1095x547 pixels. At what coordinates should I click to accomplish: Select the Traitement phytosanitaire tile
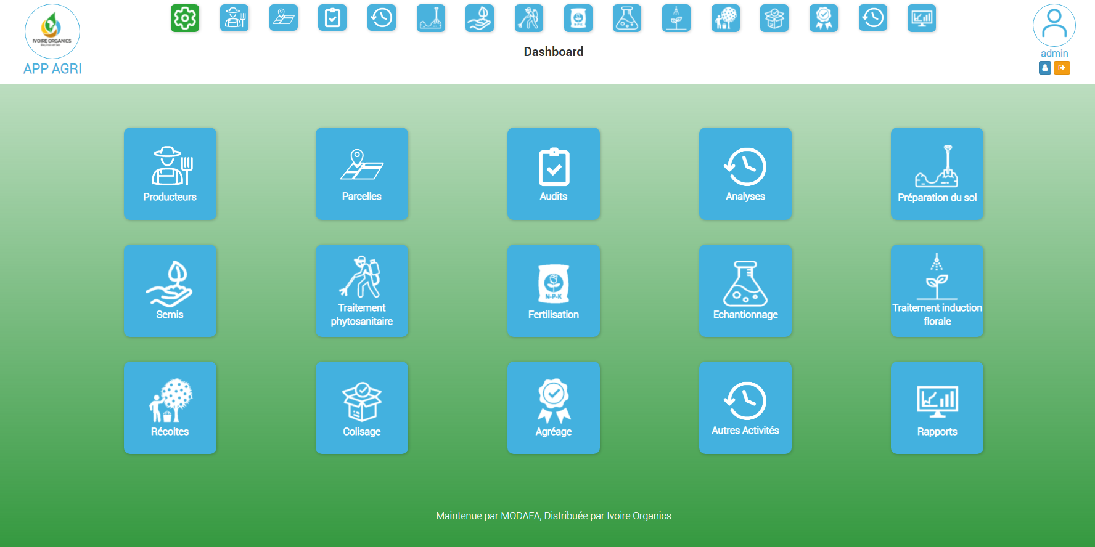click(x=362, y=291)
